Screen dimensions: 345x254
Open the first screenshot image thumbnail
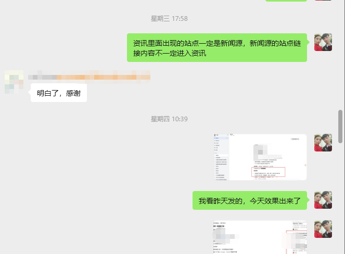tap(260, 157)
